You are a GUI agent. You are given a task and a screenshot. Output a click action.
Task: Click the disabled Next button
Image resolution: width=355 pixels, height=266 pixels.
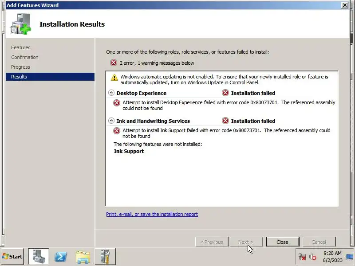click(246, 242)
